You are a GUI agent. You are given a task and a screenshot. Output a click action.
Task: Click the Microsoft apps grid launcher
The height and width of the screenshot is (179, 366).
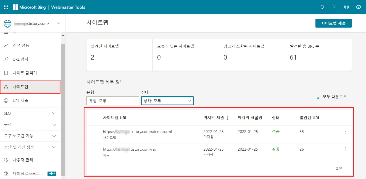[x=6, y=7]
